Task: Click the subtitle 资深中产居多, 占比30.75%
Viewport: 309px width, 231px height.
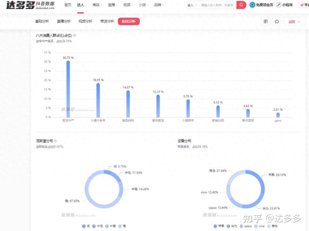Action: [54, 41]
